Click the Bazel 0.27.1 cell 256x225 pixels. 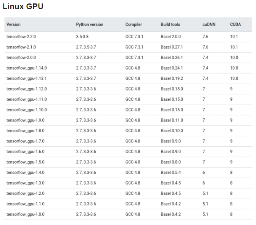point(172,47)
